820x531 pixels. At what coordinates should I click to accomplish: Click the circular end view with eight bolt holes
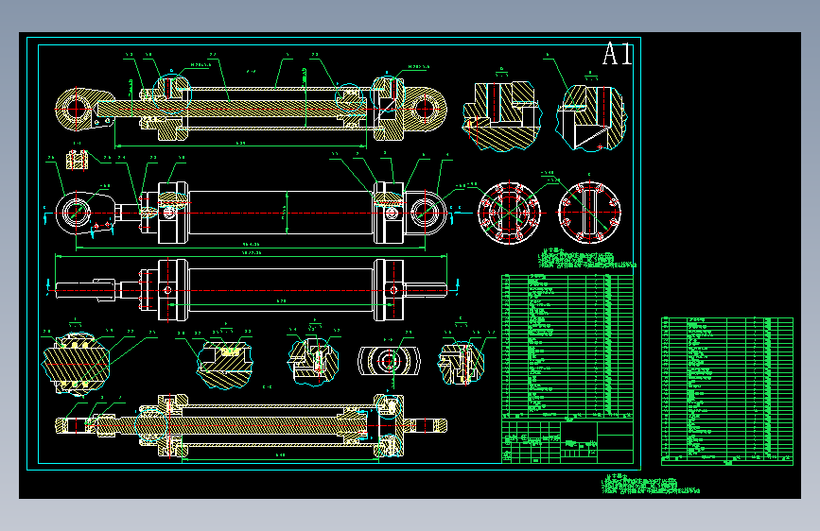510,213
